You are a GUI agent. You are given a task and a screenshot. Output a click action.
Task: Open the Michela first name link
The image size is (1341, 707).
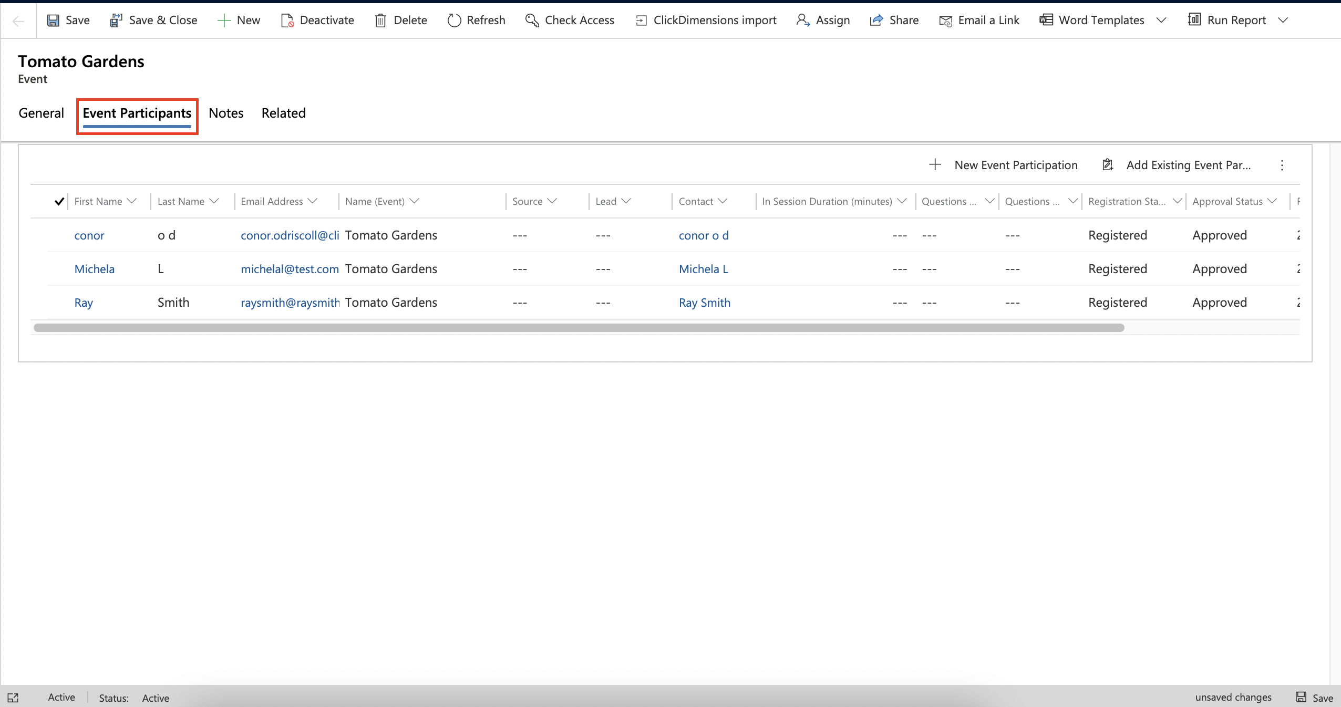click(x=95, y=269)
